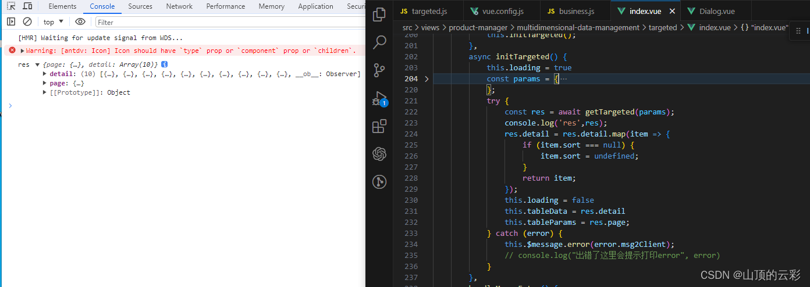The image size is (810, 287).
Task: Expand the detail array entry
Action: point(45,74)
